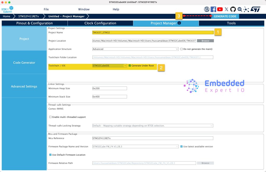Open the YouTube icon link

220,9
